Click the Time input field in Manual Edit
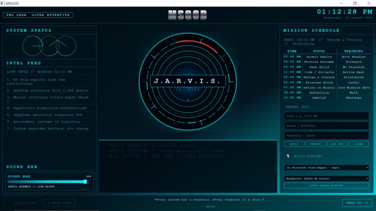 click(x=327, y=116)
